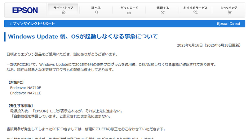Click the Windows Update article heading
The width and height of the screenshot is (248, 139).
83,36
